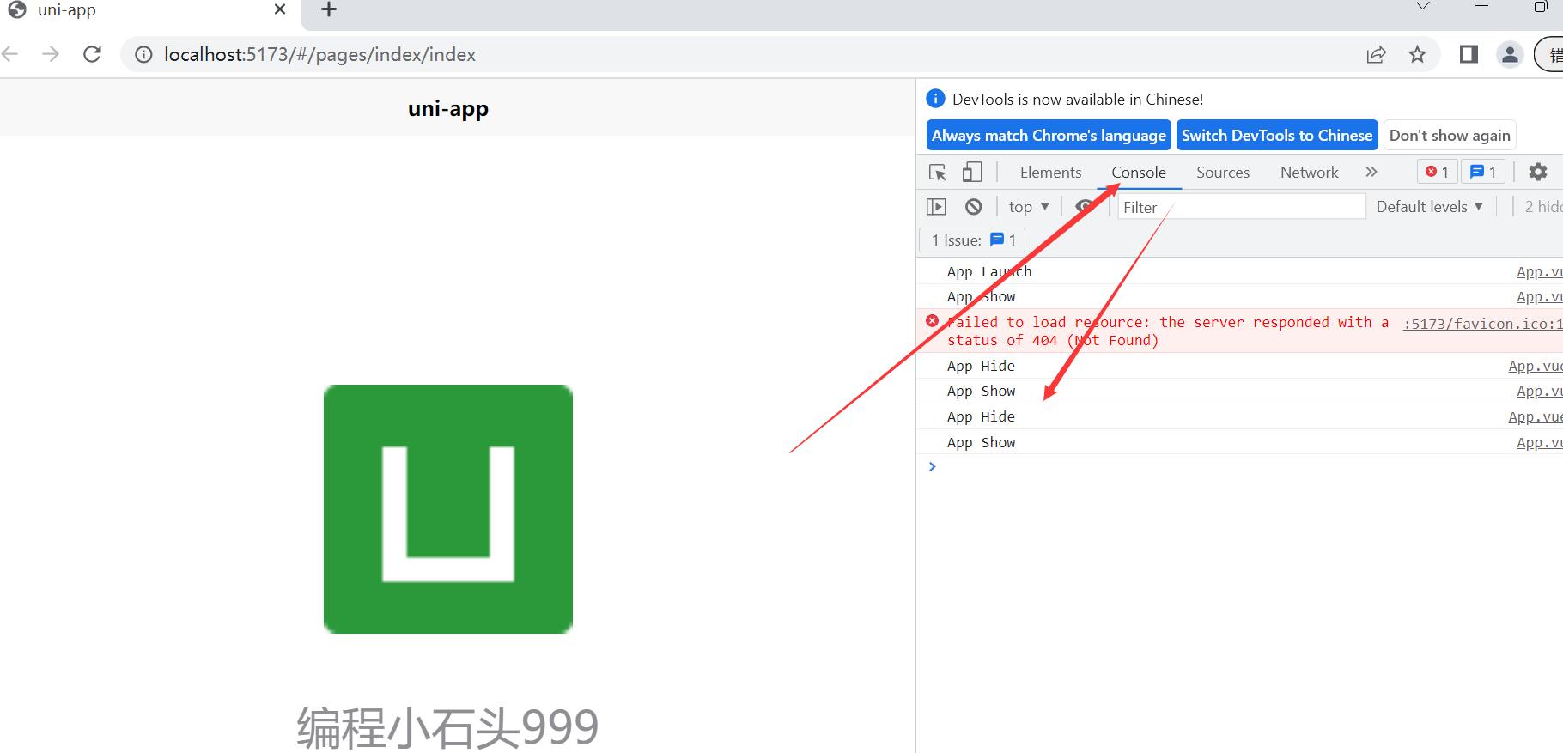The height and width of the screenshot is (753, 1563).
Task: Open DevTools settings gear
Action: pos(1538,172)
